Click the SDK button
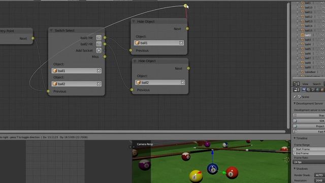Screen dimensions: 325x183 pyautogui.click(x=309, y=121)
